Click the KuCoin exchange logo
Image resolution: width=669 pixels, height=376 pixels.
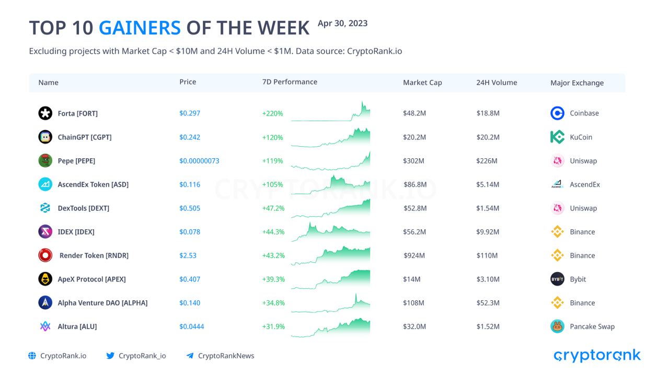(558, 137)
